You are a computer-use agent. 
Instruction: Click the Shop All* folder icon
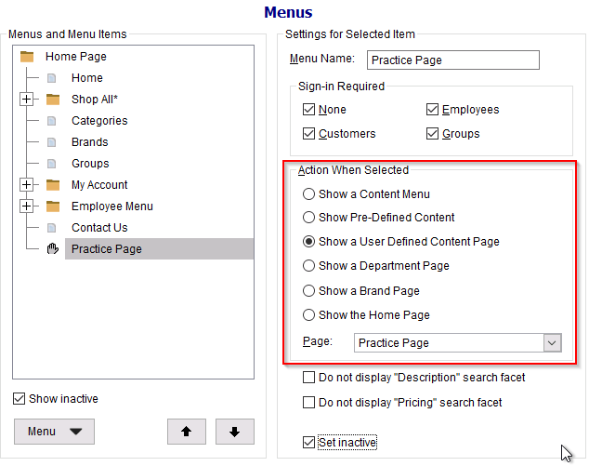point(53,100)
